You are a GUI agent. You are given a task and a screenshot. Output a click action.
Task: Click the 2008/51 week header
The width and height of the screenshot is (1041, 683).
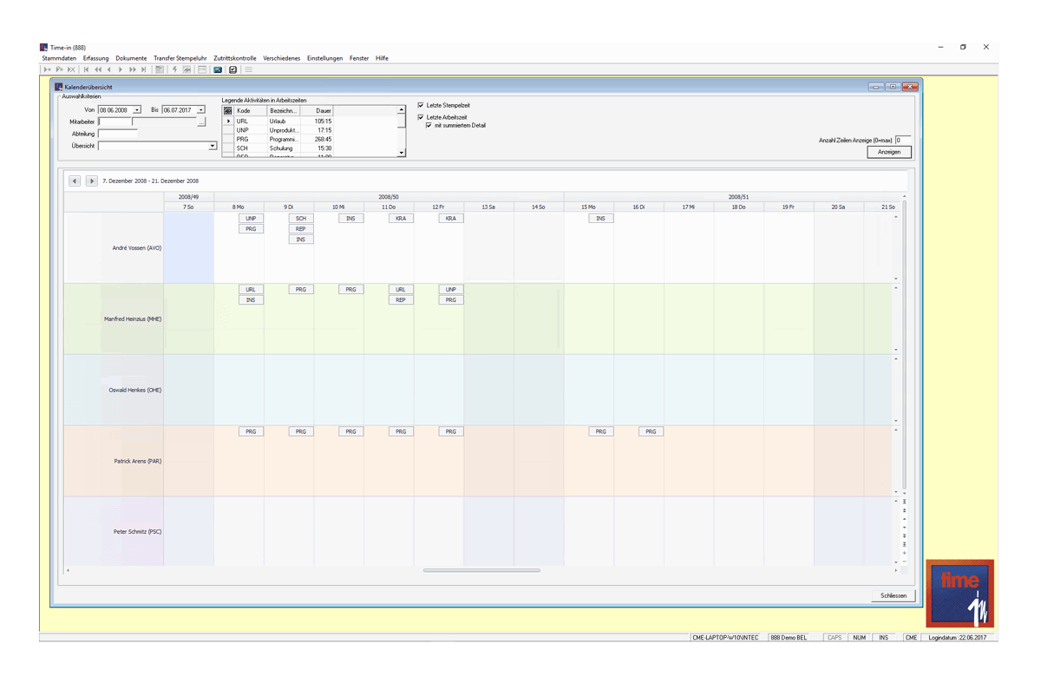pos(738,197)
